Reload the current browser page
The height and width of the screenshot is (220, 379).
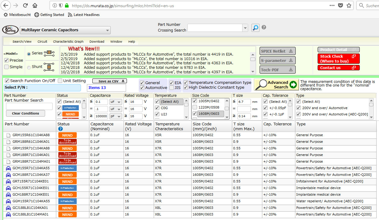tap(25, 5)
